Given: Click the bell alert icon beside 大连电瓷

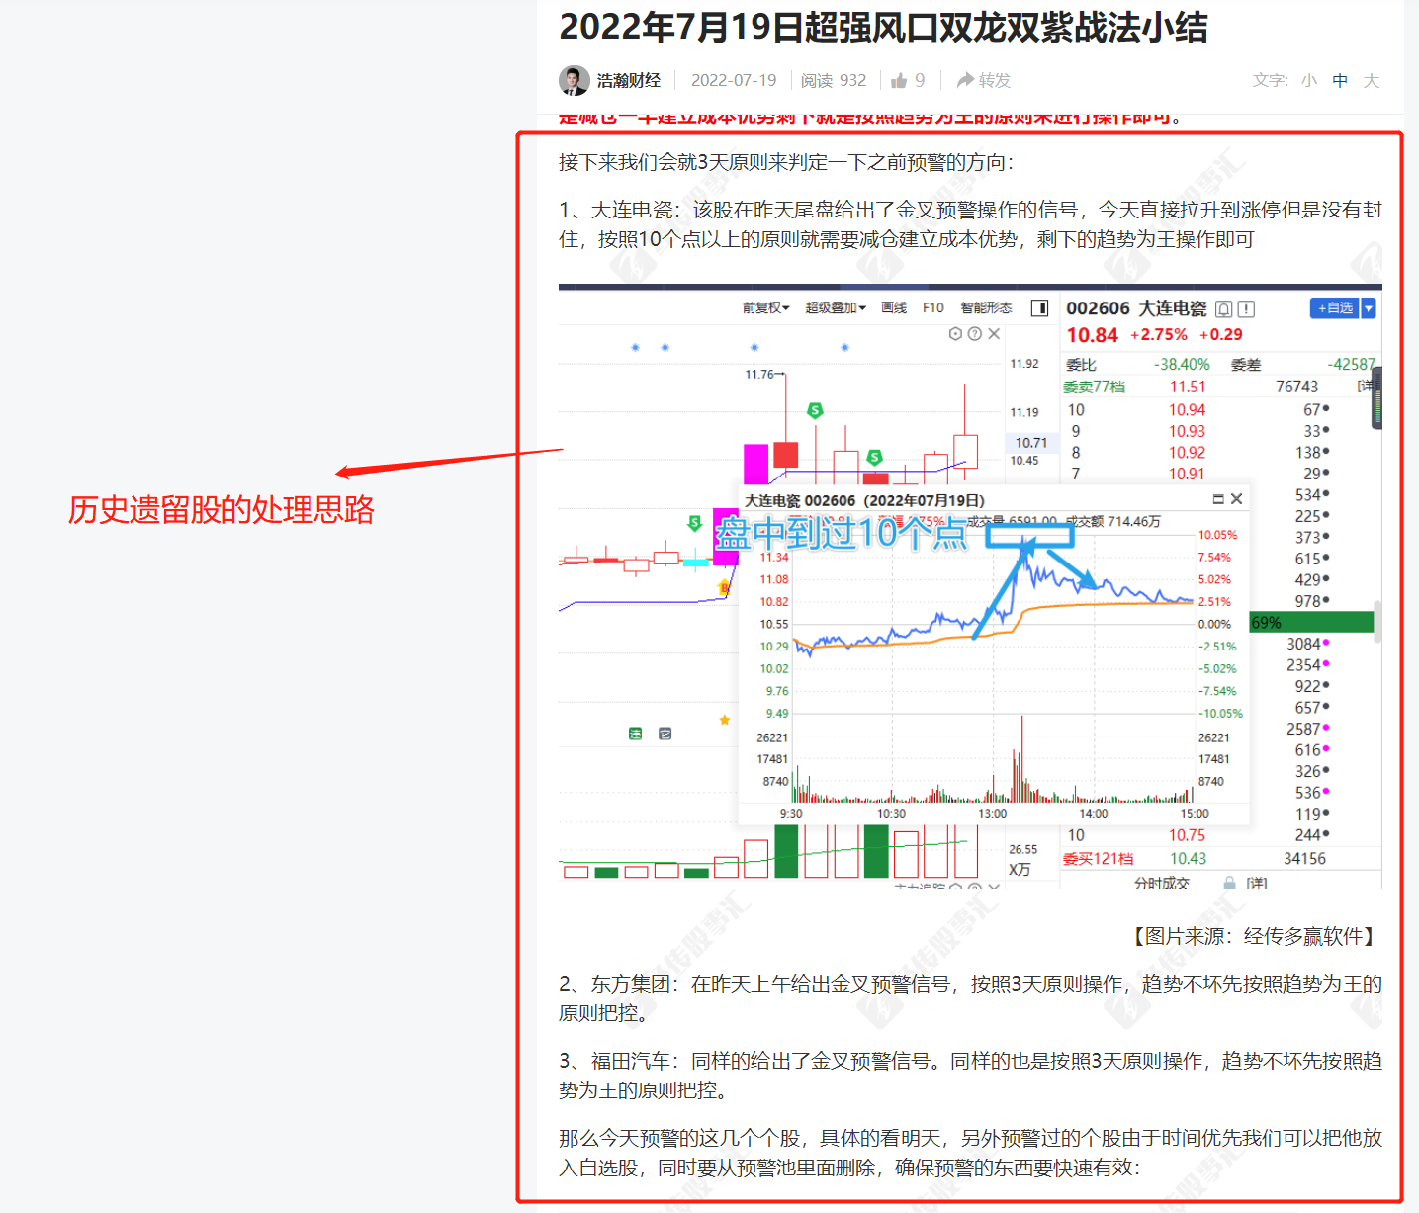Looking at the screenshot, I should pyautogui.click(x=1224, y=308).
